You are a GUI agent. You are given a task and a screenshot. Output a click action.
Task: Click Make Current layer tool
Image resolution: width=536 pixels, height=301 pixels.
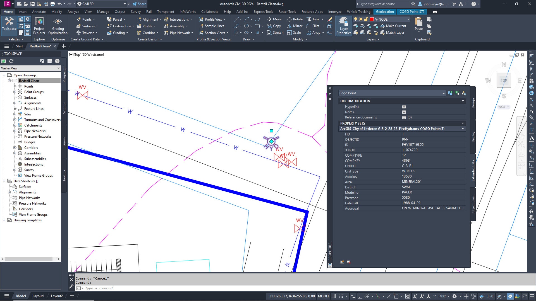click(x=393, y=26)
